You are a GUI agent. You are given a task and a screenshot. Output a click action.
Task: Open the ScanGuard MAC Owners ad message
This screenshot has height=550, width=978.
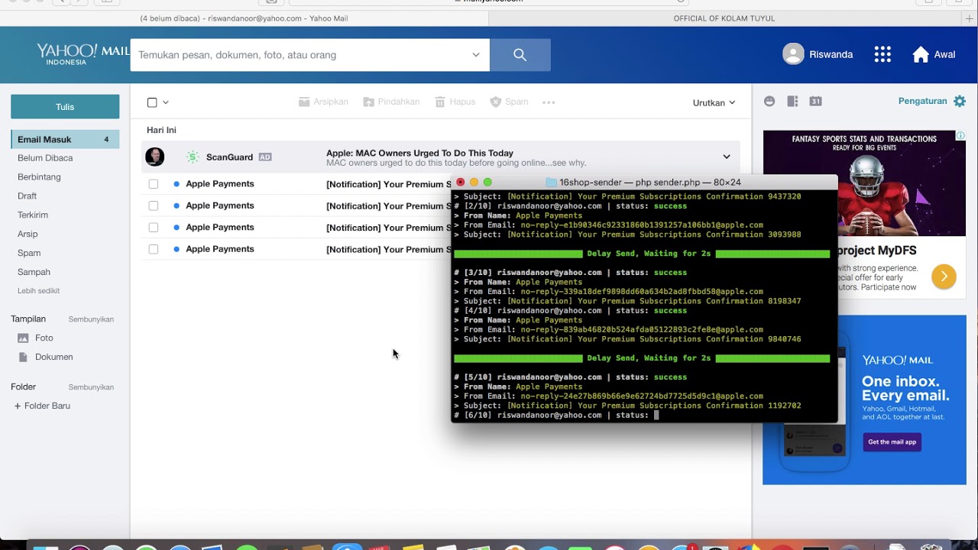tap(442, 157)
